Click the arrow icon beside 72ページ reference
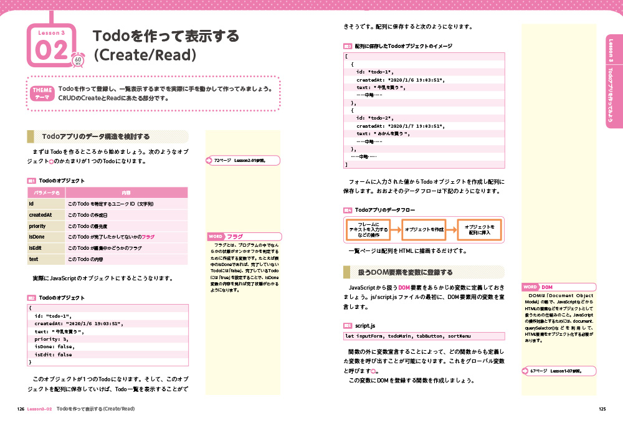Screen dimensions: 623x423 pos(209,161)
